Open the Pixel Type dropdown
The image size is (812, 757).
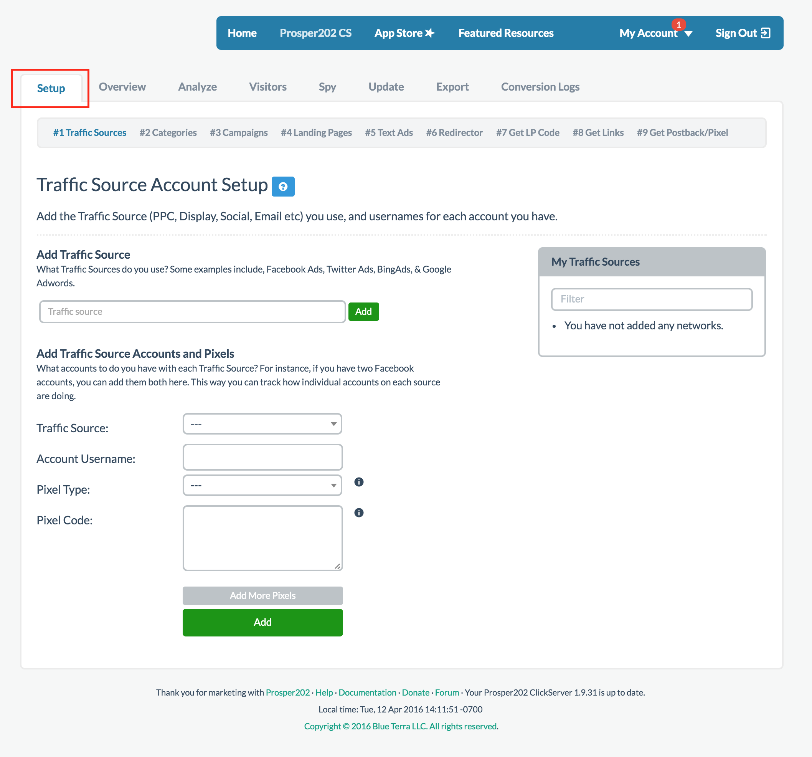click(262, 485)
